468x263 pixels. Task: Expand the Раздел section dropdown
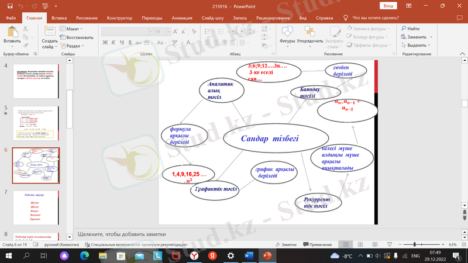coord(74,46)
